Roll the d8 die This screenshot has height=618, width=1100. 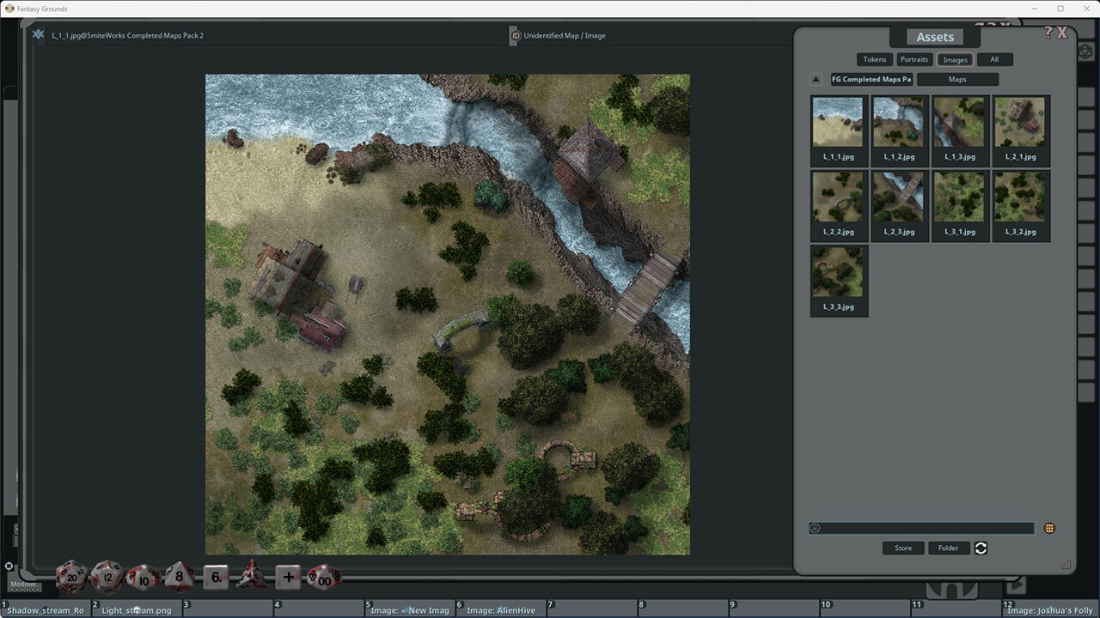tap(178, 577)
